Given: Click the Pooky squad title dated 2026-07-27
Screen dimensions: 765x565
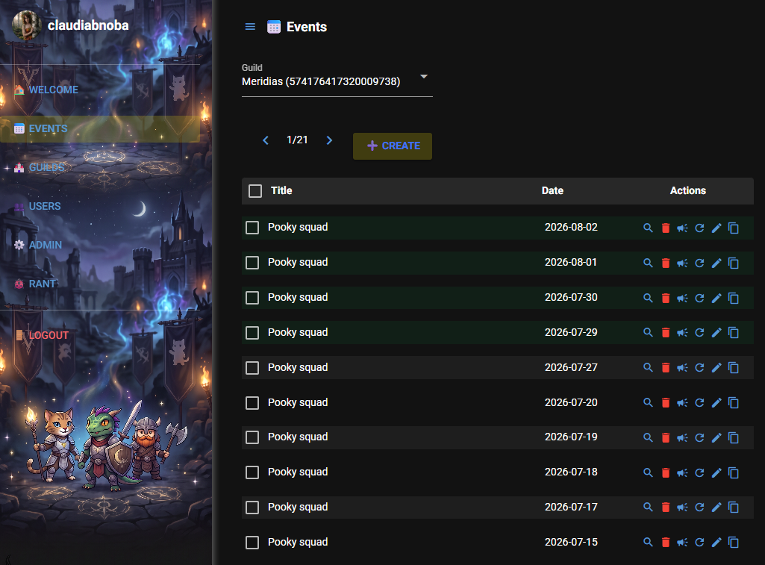Looking at the screenshot, I should 298,367.
